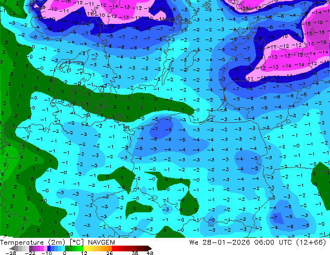Click the '[°C]' unit label
Screen dimensions: 330x255
coord(77,243)
